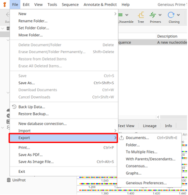188x195 pixels.
Task: Expand the Export submenu arrow
Action: 115,138
